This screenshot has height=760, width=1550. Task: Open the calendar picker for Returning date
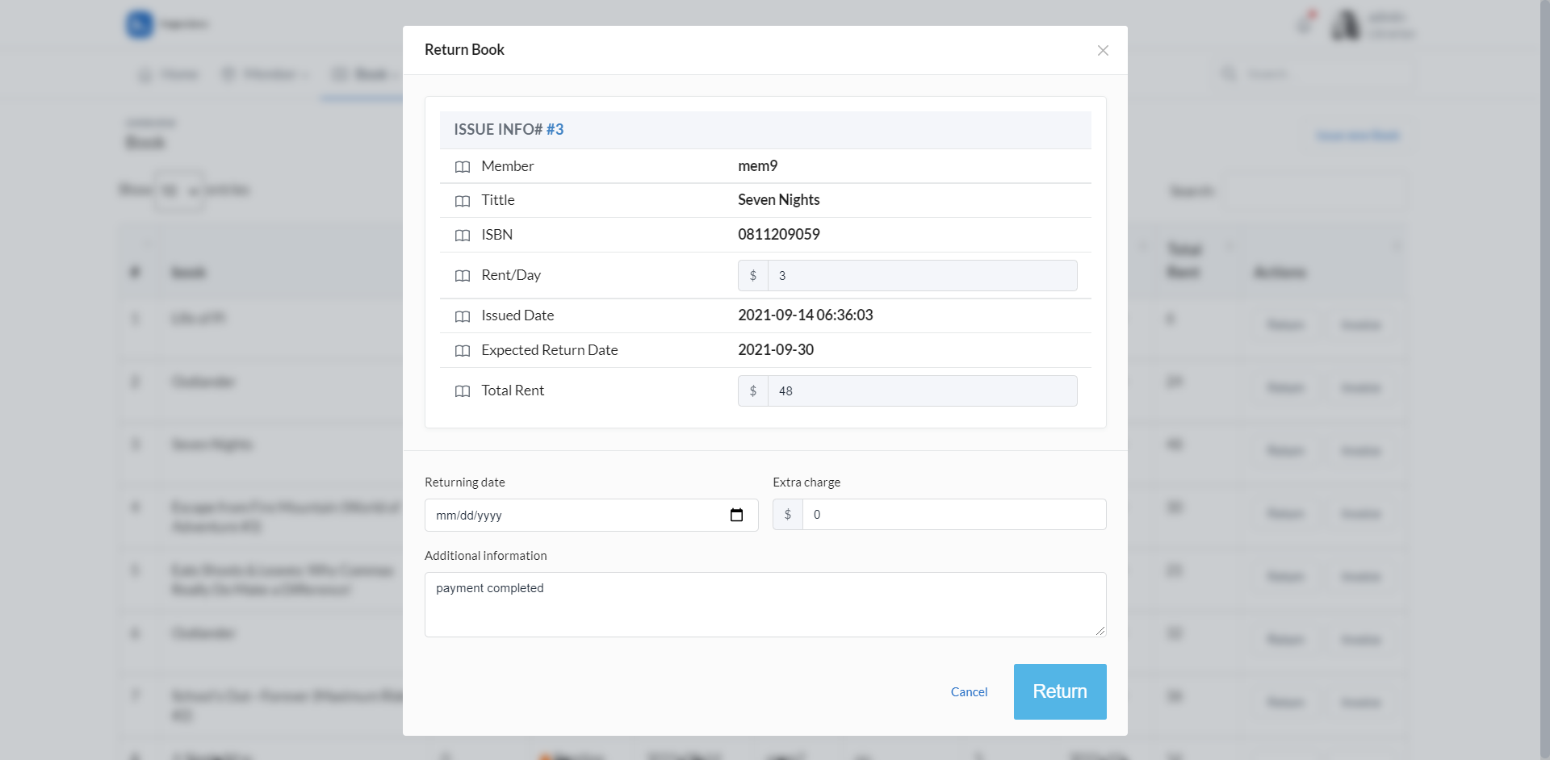point(736,515)
